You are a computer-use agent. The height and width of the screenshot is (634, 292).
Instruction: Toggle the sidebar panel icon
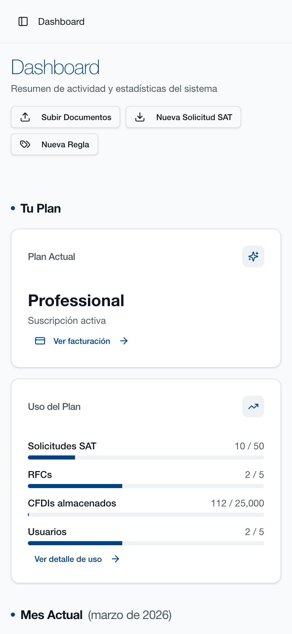[x=23, y=22]
